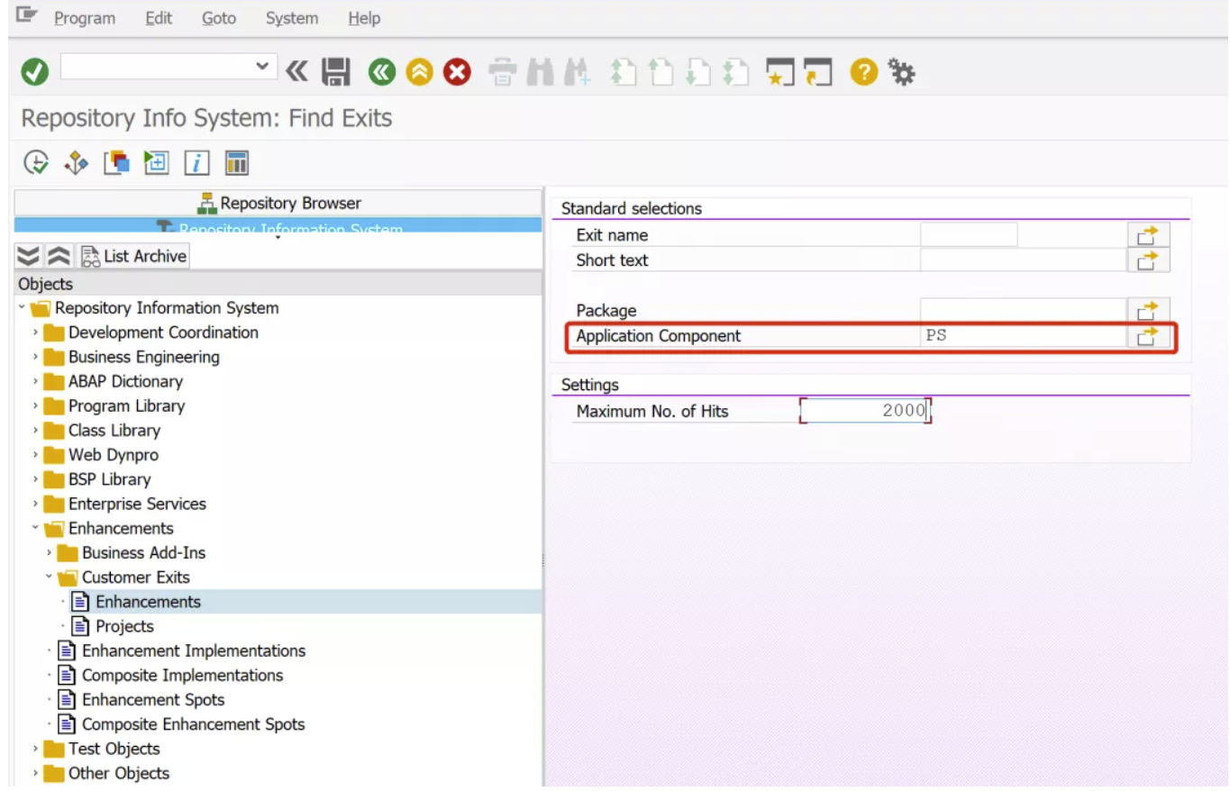
Task: Select Projects under Customer Exits
Action: tap(125, 626)
